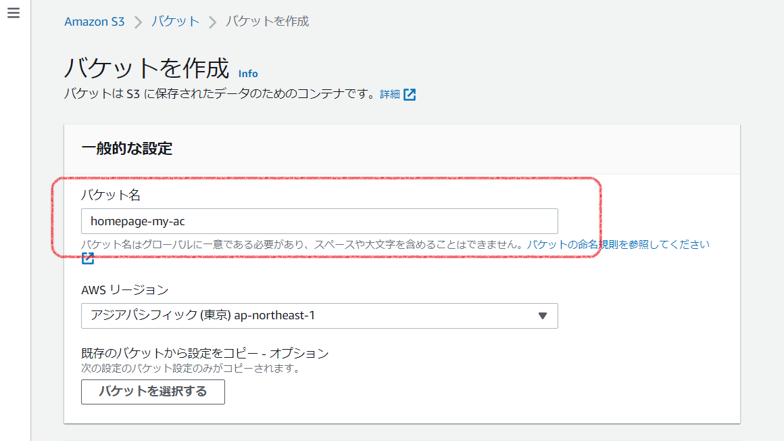Expand the region selector showing ap-northeast-1

(319, 316)
